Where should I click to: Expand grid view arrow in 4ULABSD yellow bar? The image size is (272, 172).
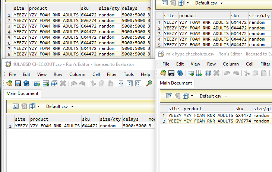coord(38,106)
